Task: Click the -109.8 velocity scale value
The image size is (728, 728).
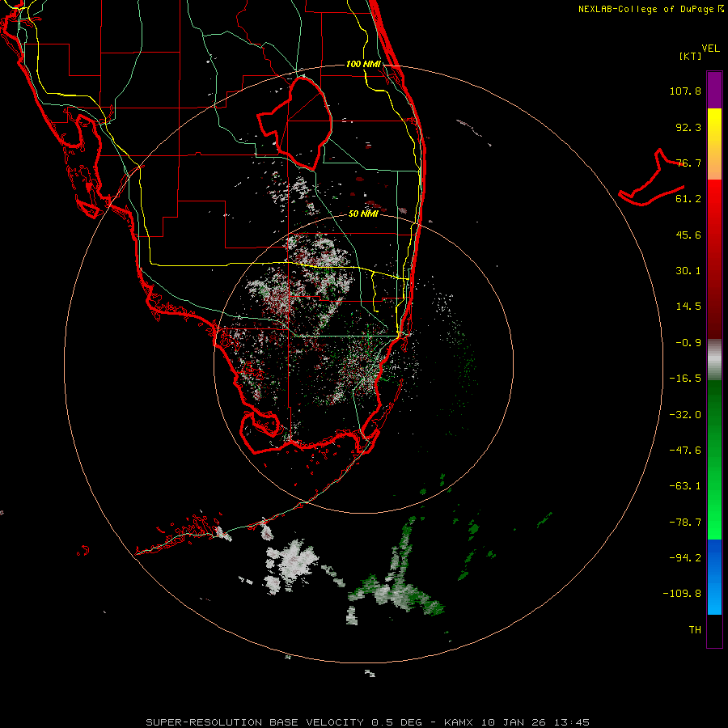Action: coord(682,594)
